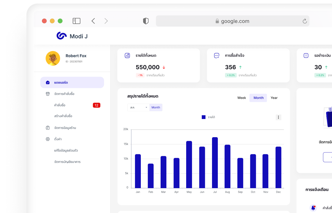The height and width of the screenshot is (213, 332).
Task: Switch the chart to the Month tab
Action: coord(258,98)
